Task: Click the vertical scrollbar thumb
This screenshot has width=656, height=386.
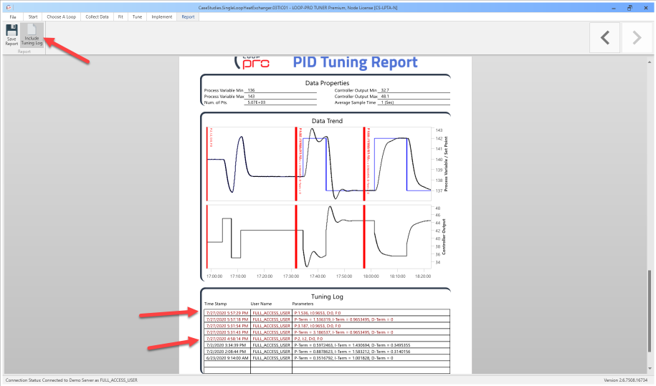Action: pos(650,312)
